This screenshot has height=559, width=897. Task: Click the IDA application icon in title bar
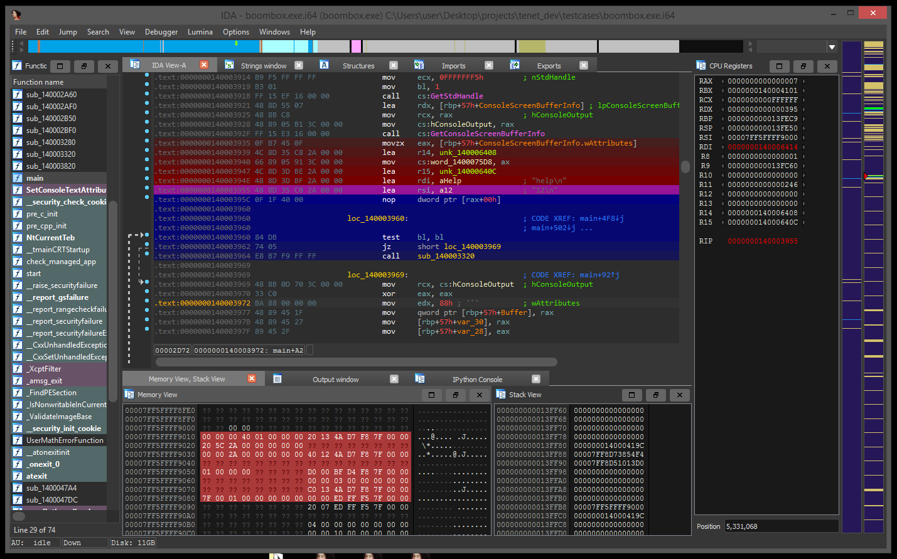point(16,14)
